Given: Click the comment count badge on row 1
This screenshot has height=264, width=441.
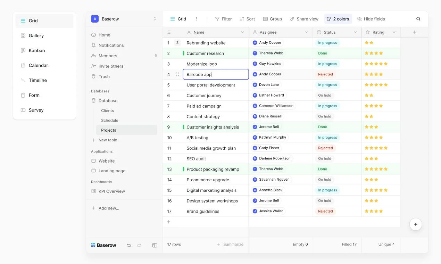Looking at the screenshot, I should point(177,43).
